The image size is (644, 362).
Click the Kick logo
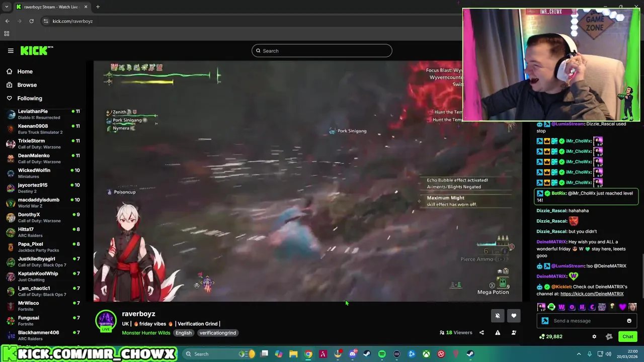pos(37,50)
